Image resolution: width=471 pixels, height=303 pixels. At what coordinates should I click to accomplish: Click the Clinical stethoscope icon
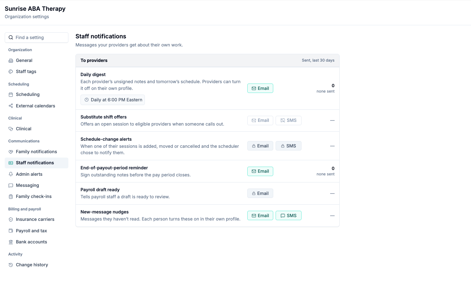pyautogui.click(x=11, y=129)
